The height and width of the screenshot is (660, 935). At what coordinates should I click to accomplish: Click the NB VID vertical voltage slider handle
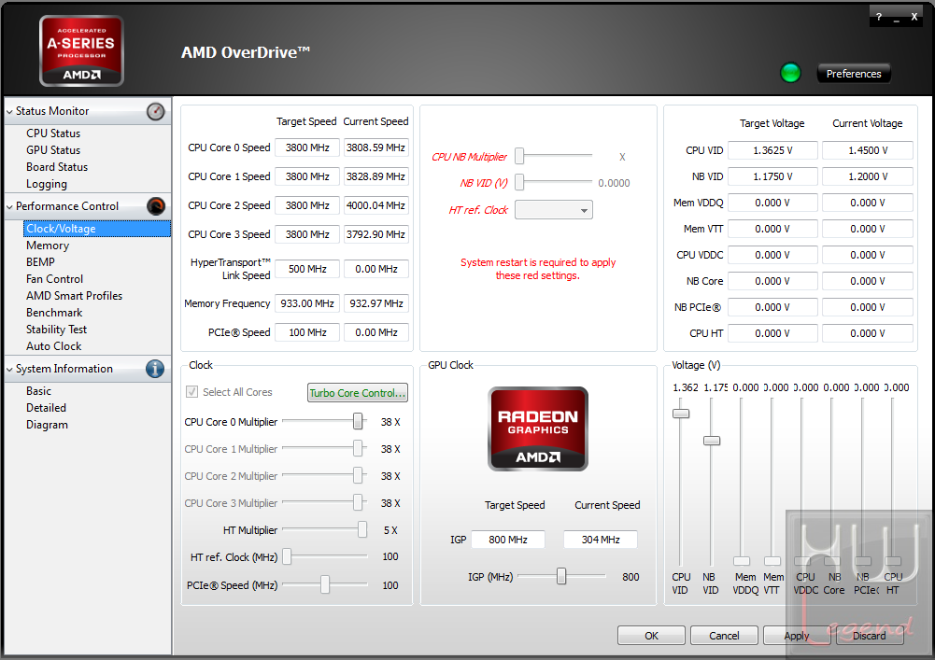point(712,441)
